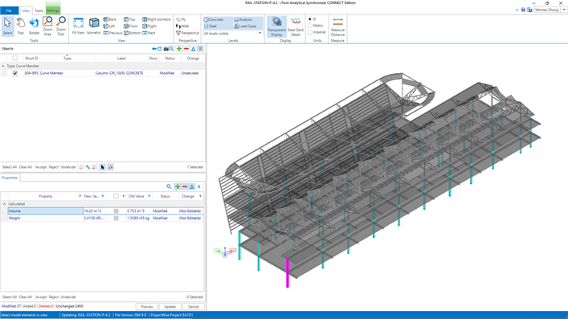Click Select All in the Objects panel
Viewport: 568px width, 319px height.
click(x=10, y=167)
